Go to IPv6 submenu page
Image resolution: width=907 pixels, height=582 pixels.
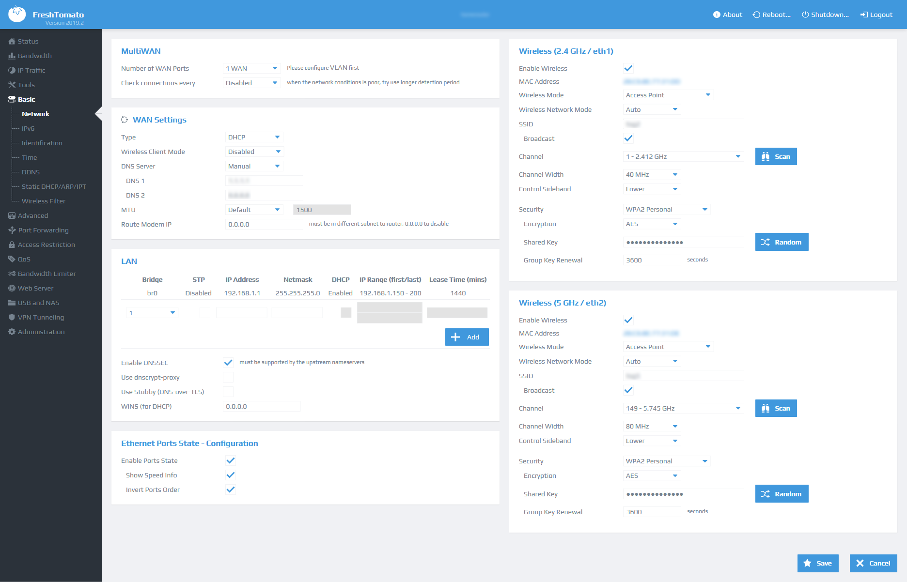point(28,128)
